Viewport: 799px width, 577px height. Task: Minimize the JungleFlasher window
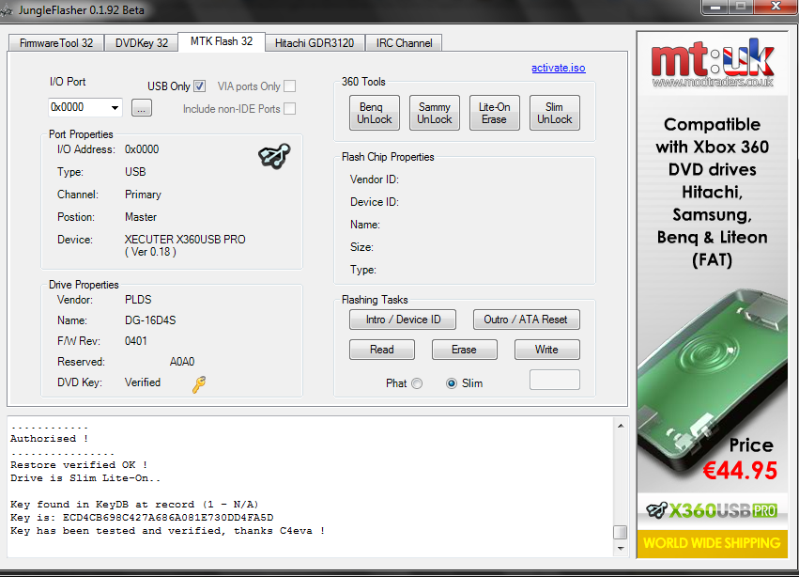click(714, 8)
